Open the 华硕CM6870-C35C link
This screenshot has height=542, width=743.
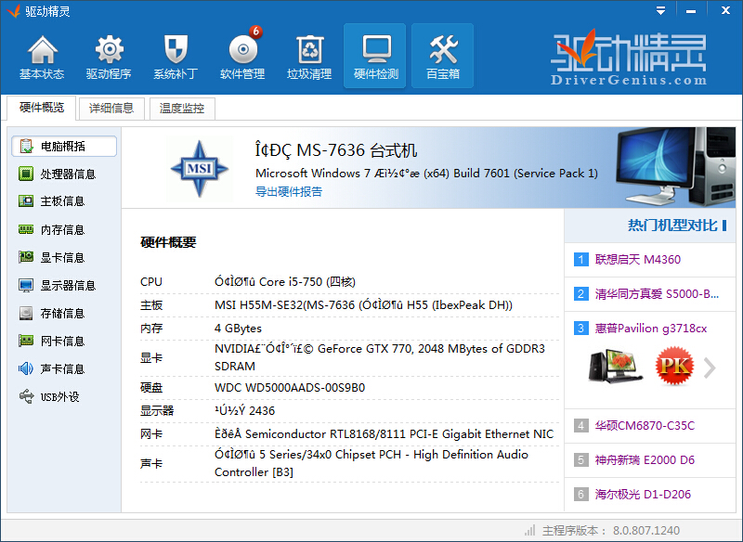point(645,426)
